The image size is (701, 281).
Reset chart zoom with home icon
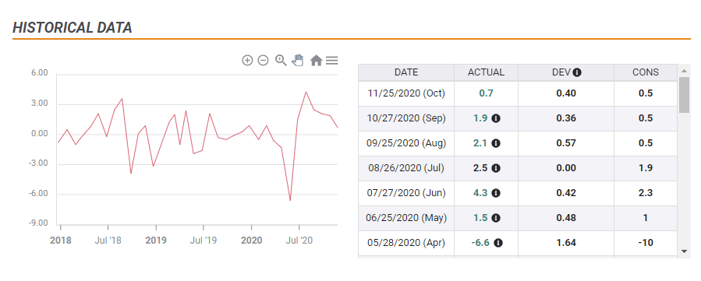click(x=316, y=60)
